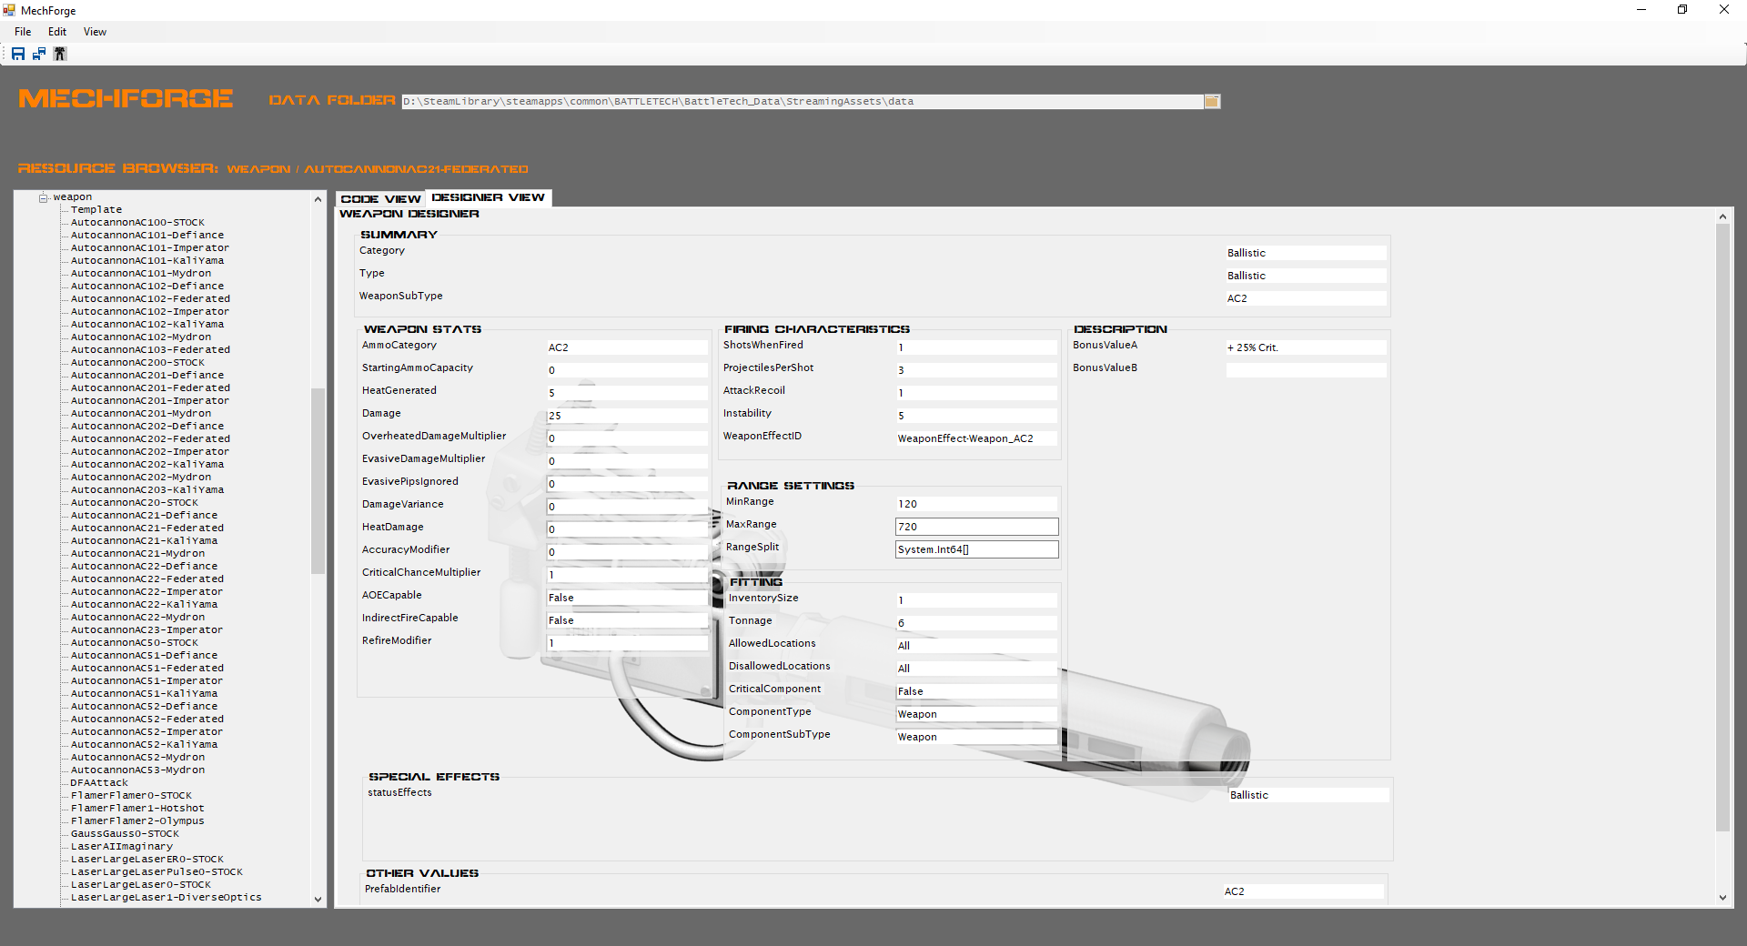Browse for data folder with folder icon
Image resolution: width=1747 pixels, height=946 pixels.
(x=1212, y=102)
